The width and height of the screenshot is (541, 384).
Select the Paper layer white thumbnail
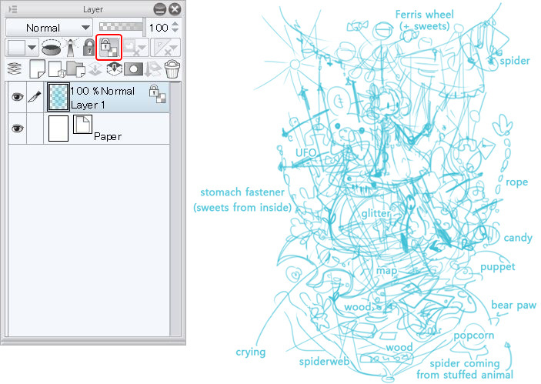tap(58, 129)
